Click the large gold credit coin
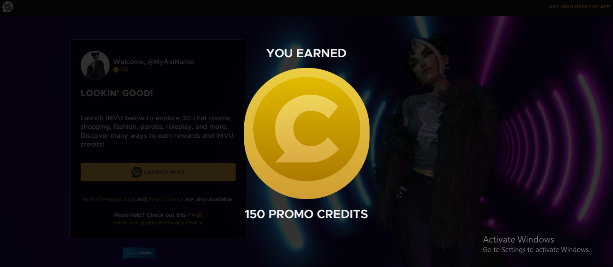This screenshot has height=267, width=613. (x=307, y=133)
